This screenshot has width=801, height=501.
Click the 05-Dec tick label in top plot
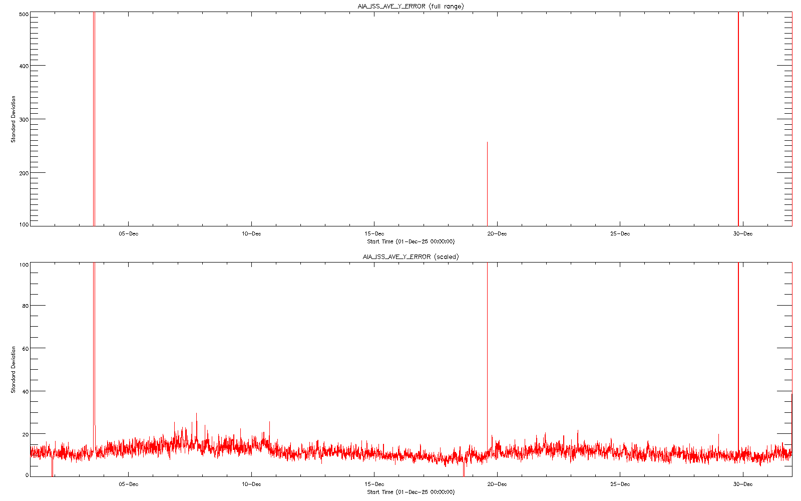tap(129, 234)
